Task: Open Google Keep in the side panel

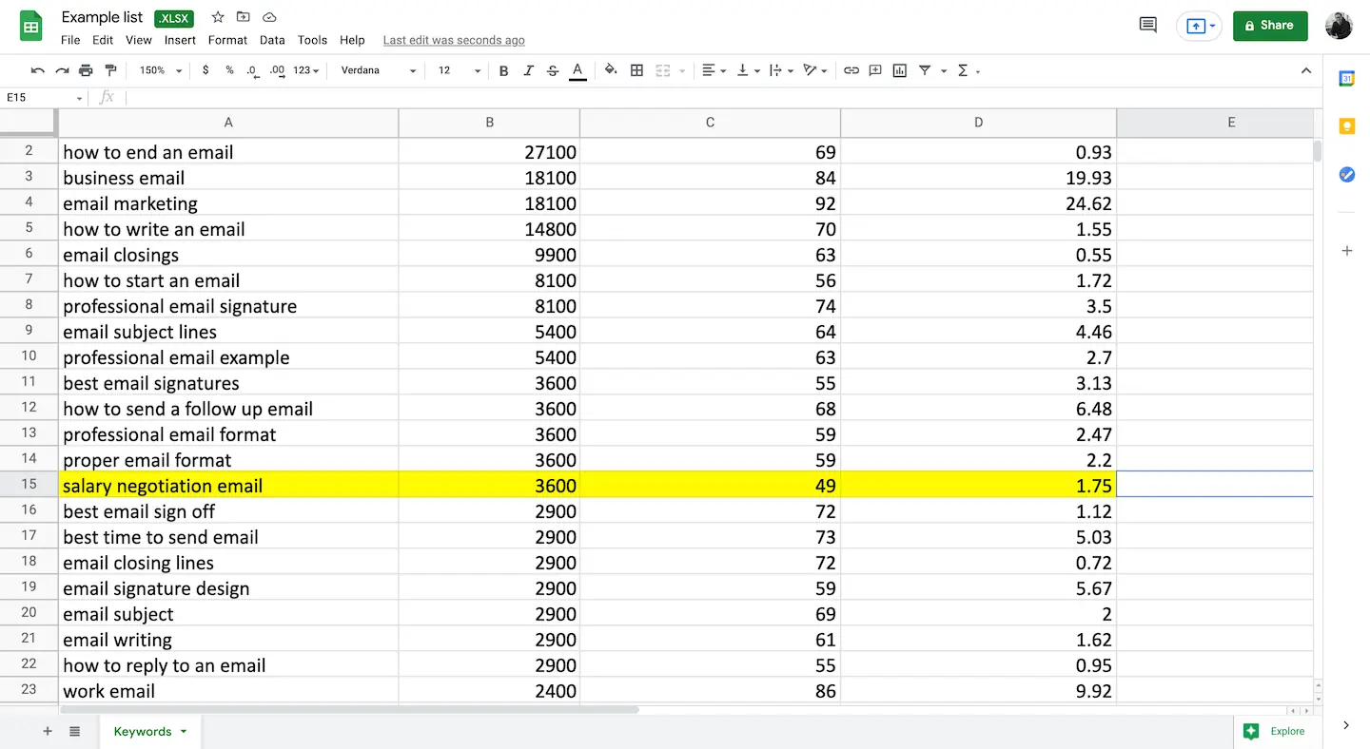Action: tap(1346, 125)
